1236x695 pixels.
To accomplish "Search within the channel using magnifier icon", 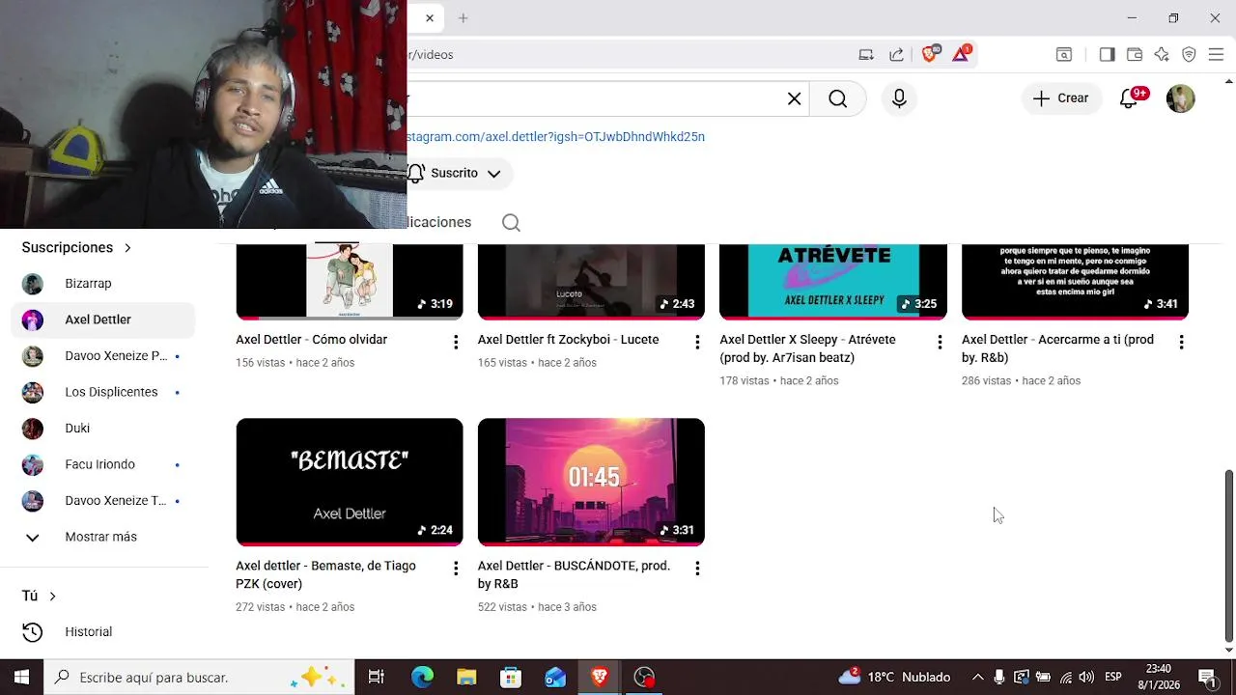I will pos(511,223).
